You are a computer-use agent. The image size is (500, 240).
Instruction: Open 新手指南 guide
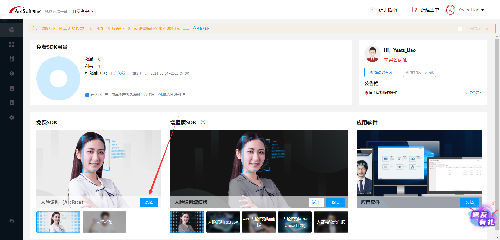point(387,10)
